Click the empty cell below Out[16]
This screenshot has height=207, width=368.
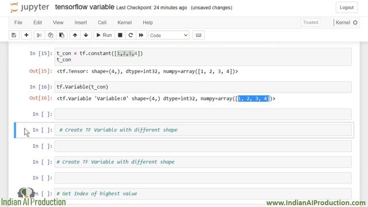pyautogui.click(x=203, y=114)
